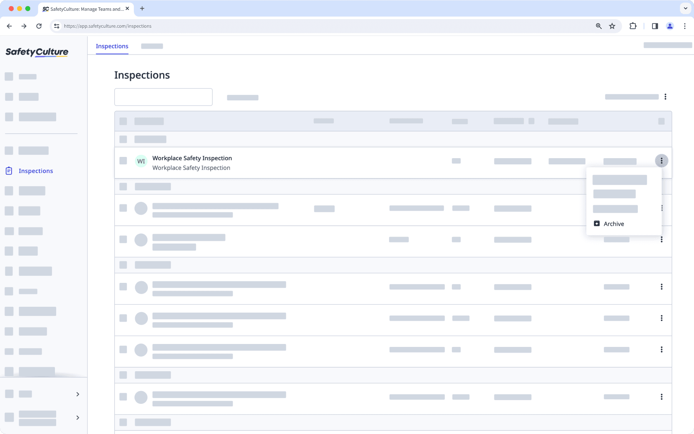Screen dimensions: 694x434
Task: Click the WI avatar badge
Action: 141,161
